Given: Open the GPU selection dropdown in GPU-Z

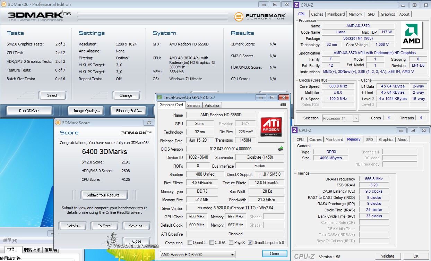Looking at the screenshot, I should pyautogui.click(x=197, y=254).
